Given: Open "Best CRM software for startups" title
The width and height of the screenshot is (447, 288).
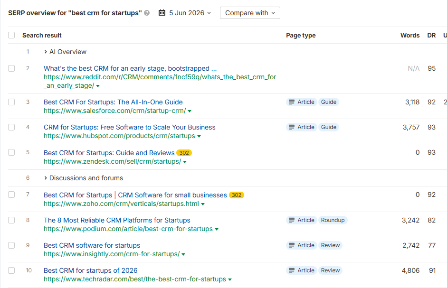Looking at the screenshot, I should point(92,245).
